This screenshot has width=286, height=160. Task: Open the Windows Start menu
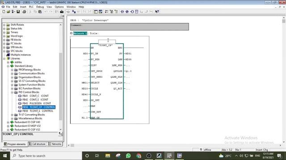click(5, 156)
